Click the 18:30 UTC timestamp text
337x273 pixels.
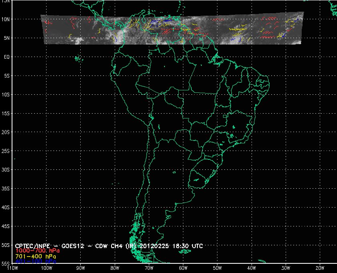pyautogui.click(x=188, y=246)
